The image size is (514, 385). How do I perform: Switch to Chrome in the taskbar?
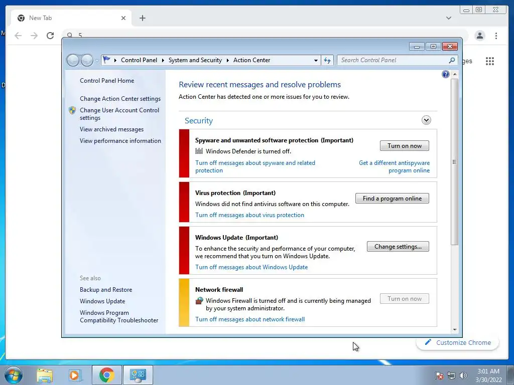106,375
